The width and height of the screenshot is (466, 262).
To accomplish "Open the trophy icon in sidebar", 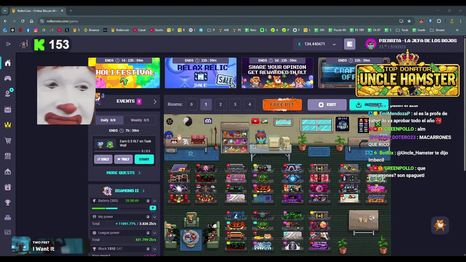I will (8, 202).
